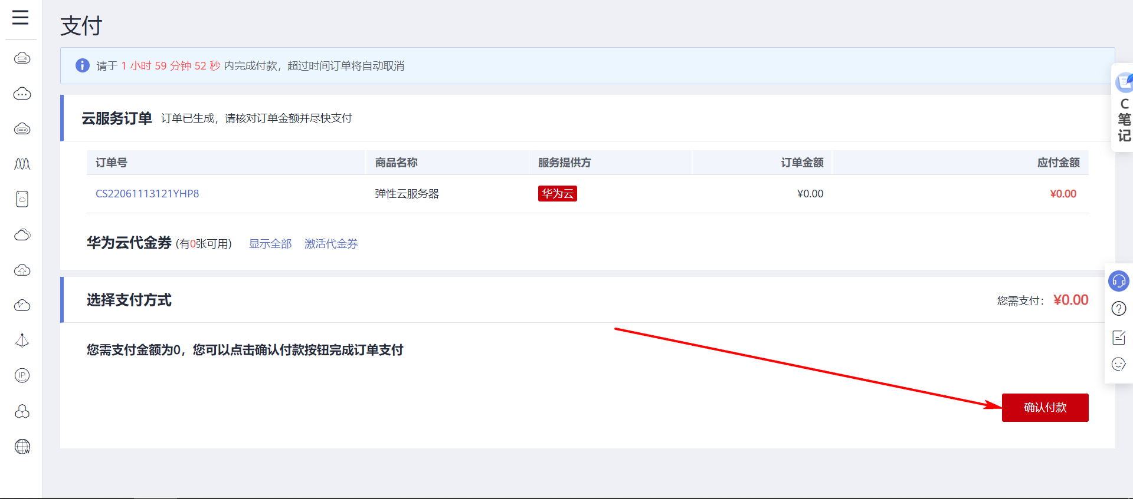Open order number CS22061113121YHP8 link

point(147,194)
